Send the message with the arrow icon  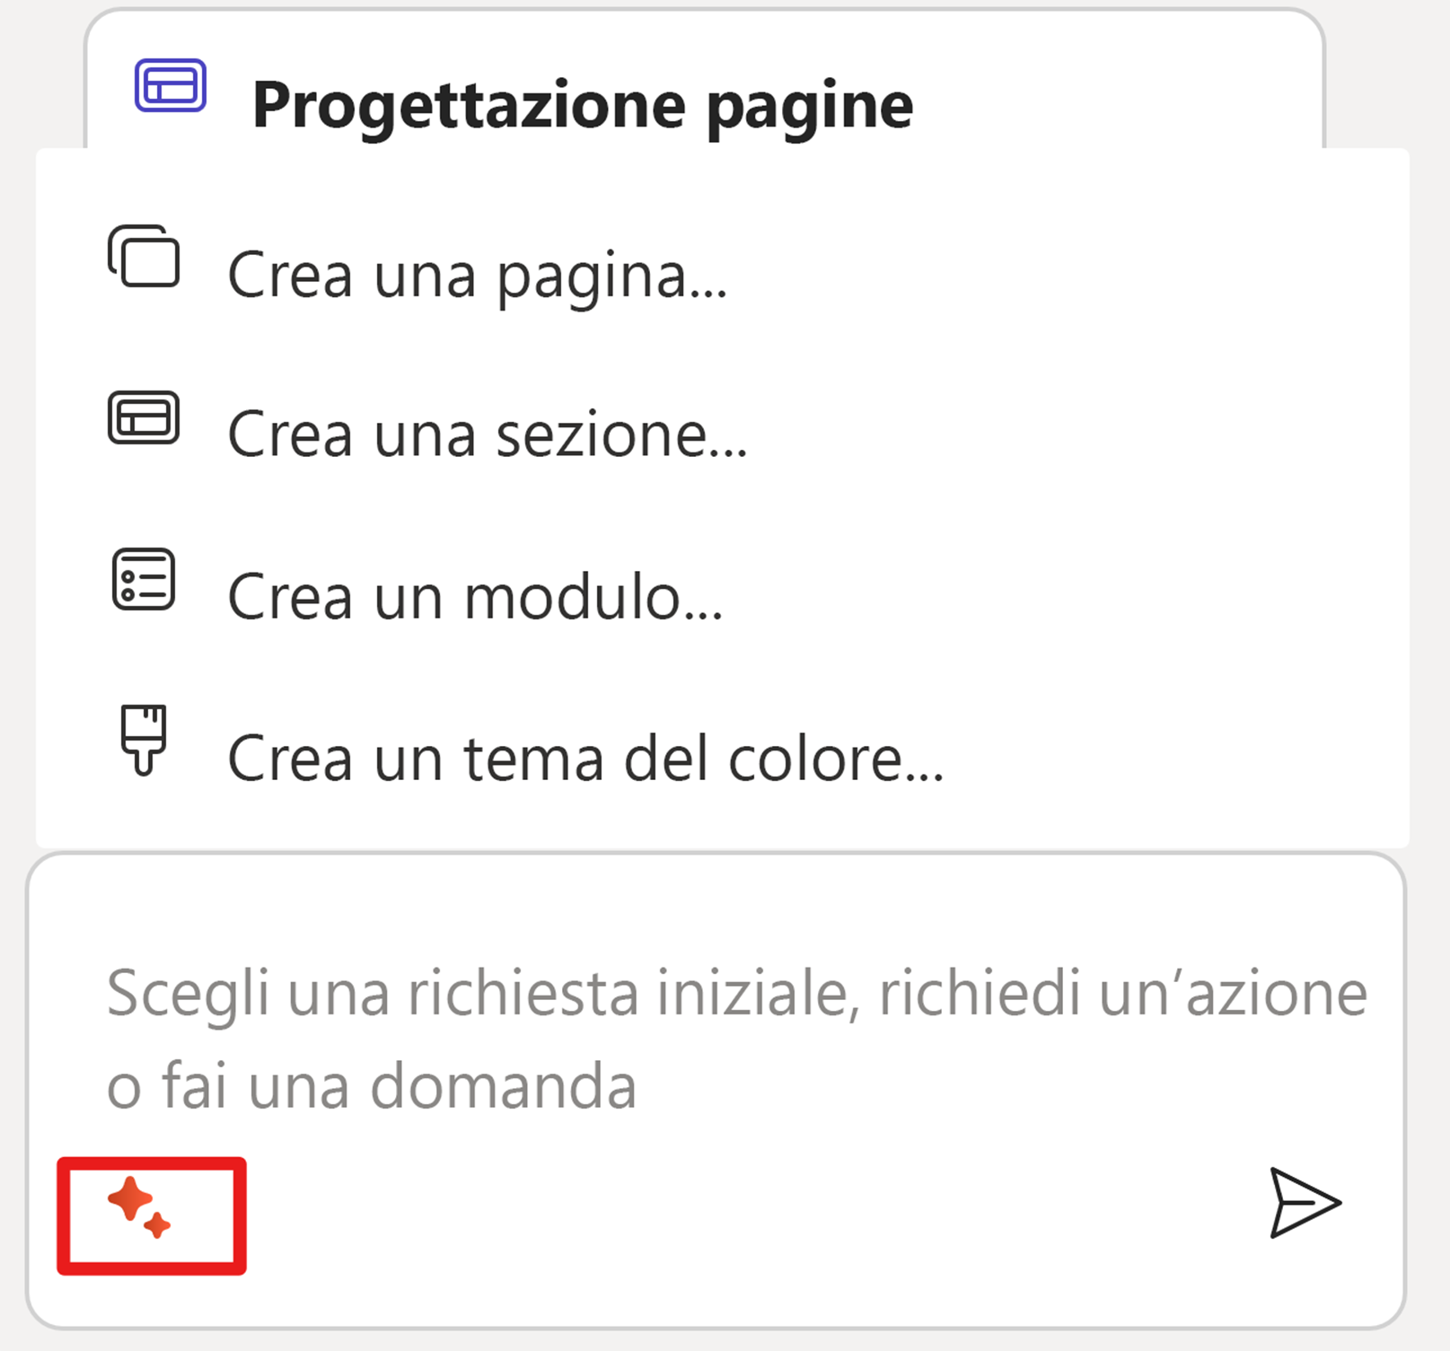tap(1305, 1203)
